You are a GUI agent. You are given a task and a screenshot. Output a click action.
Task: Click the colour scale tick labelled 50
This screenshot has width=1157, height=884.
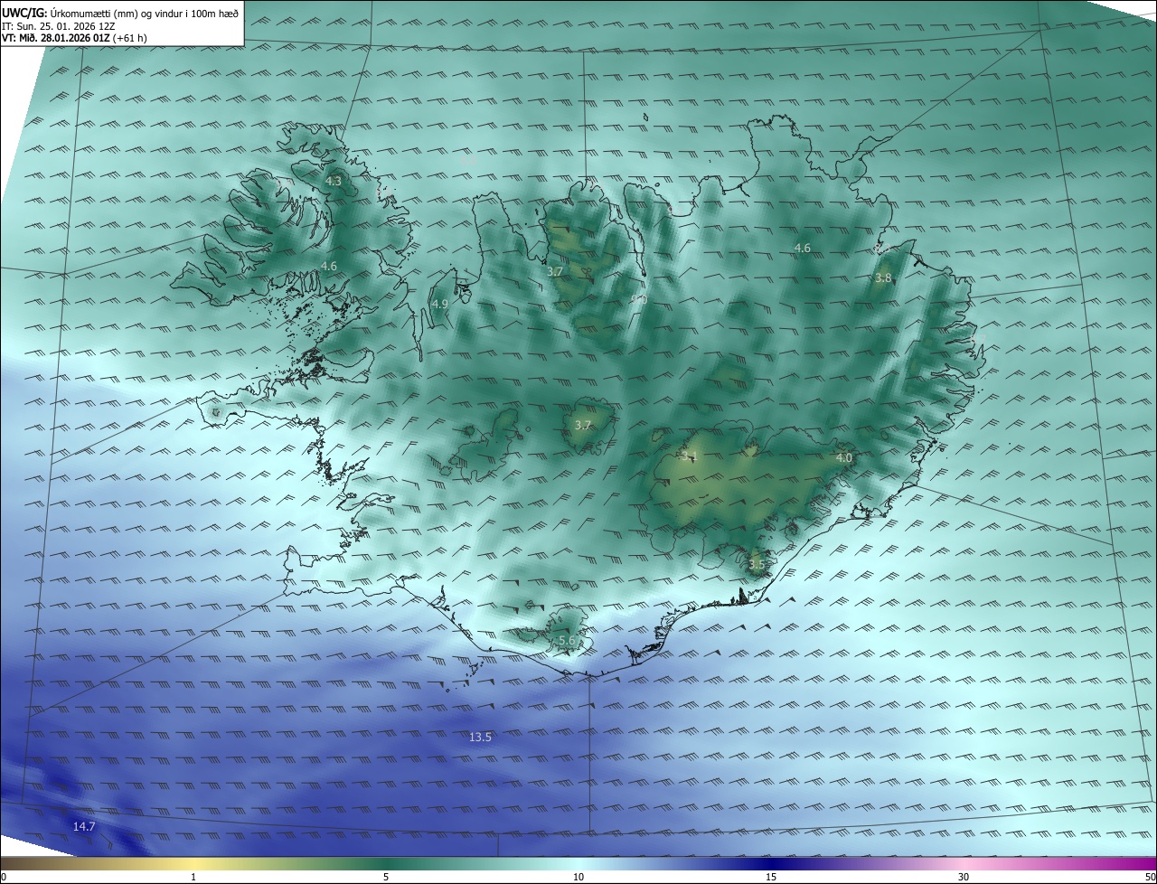point(1150,877)
